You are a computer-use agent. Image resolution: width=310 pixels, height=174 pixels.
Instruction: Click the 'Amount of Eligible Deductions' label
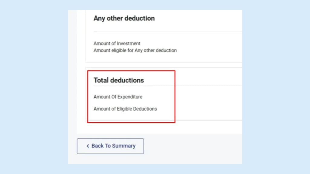pyautogui.click(x=125, y=109)
